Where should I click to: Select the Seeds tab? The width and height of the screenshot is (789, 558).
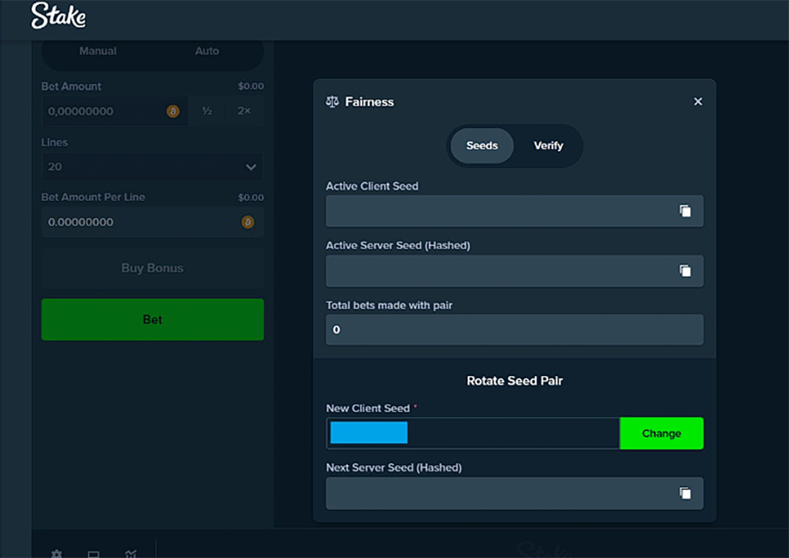click(482, 146)
